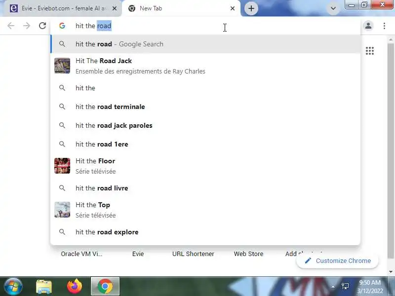Close the New Tab tab
Viewport: 395px width, 296px height.
233,8
